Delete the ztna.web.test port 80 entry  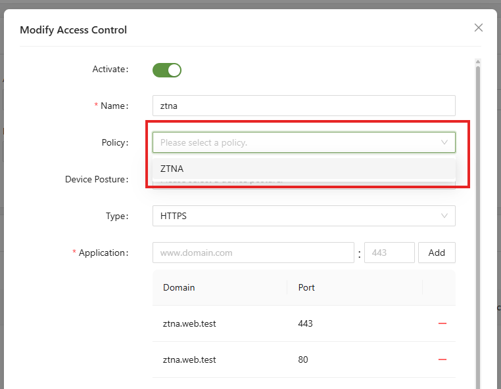click(442, 359)
